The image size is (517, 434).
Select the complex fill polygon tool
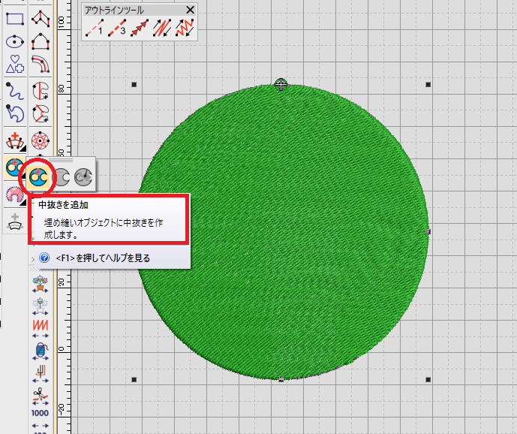click(x=41, y=19)
